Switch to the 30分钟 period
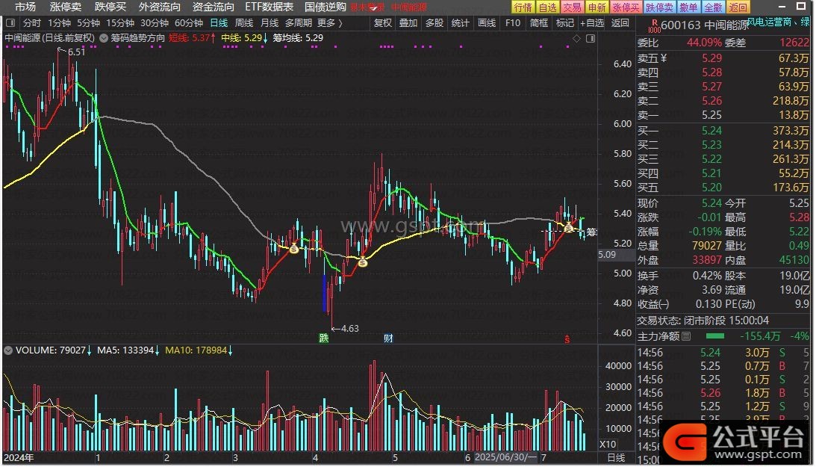This screenshot has height=467, width=816. pyautogui.click(x=155, y=23)
